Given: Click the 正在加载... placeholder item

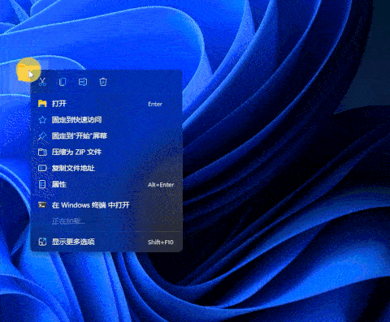Looking at the screenshot, I should click(68, 221).
